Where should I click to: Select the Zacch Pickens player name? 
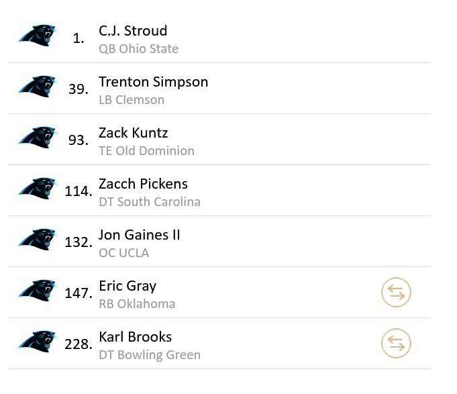143,184
